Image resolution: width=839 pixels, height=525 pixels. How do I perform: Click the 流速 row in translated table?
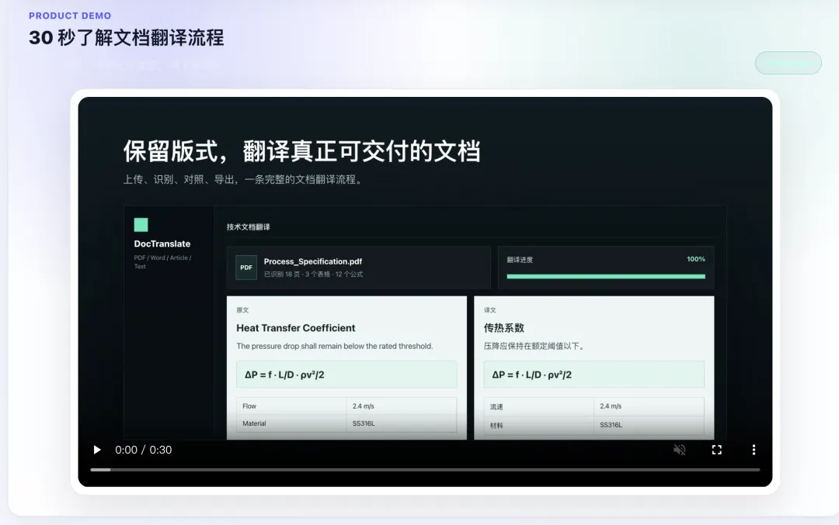[594, 406]
